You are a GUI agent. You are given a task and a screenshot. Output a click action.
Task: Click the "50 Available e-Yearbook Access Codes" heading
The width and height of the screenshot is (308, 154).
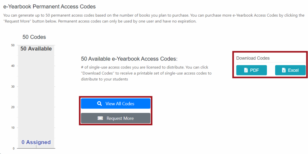(x=129, y=59)
